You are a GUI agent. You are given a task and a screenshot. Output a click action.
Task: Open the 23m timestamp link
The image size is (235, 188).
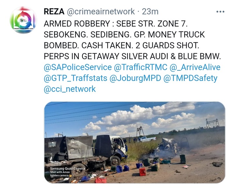coord(150,11)
